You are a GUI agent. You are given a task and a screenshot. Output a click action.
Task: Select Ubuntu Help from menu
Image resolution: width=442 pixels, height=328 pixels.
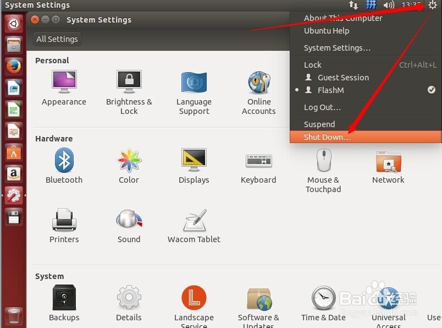tap(366, 31)
